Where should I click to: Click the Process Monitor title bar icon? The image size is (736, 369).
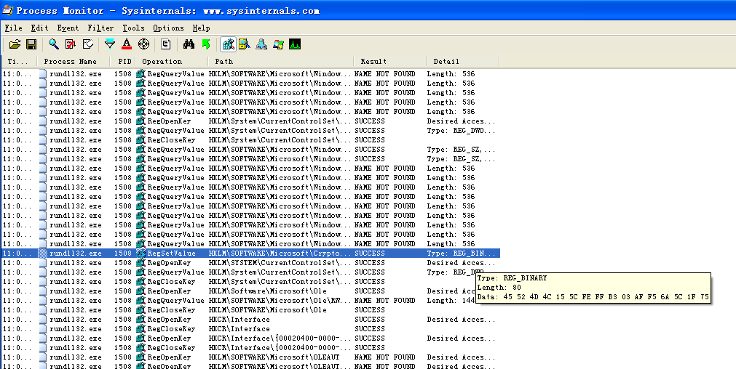pyautogui.click(x=7, y=10)
